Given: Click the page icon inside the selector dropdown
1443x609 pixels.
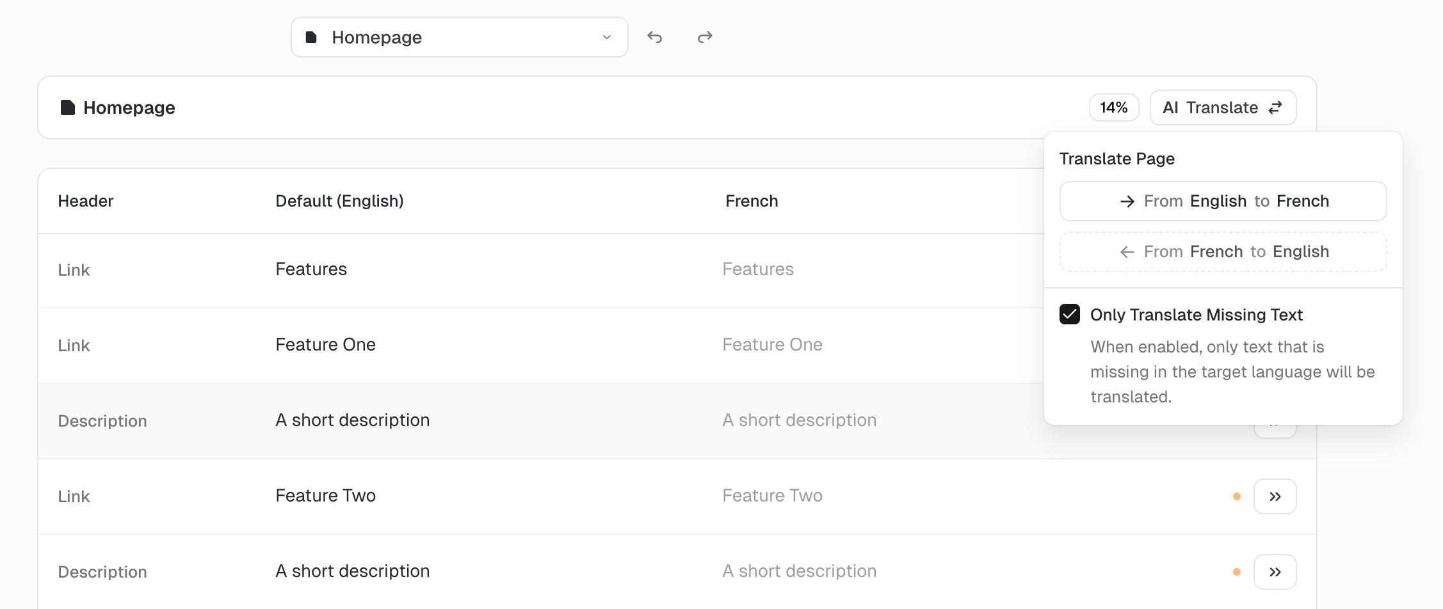Looking at the screenshot, I should coord(311,37).
